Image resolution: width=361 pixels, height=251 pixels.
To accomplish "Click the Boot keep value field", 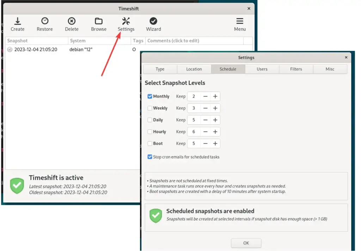I will [x=194, y=143].
